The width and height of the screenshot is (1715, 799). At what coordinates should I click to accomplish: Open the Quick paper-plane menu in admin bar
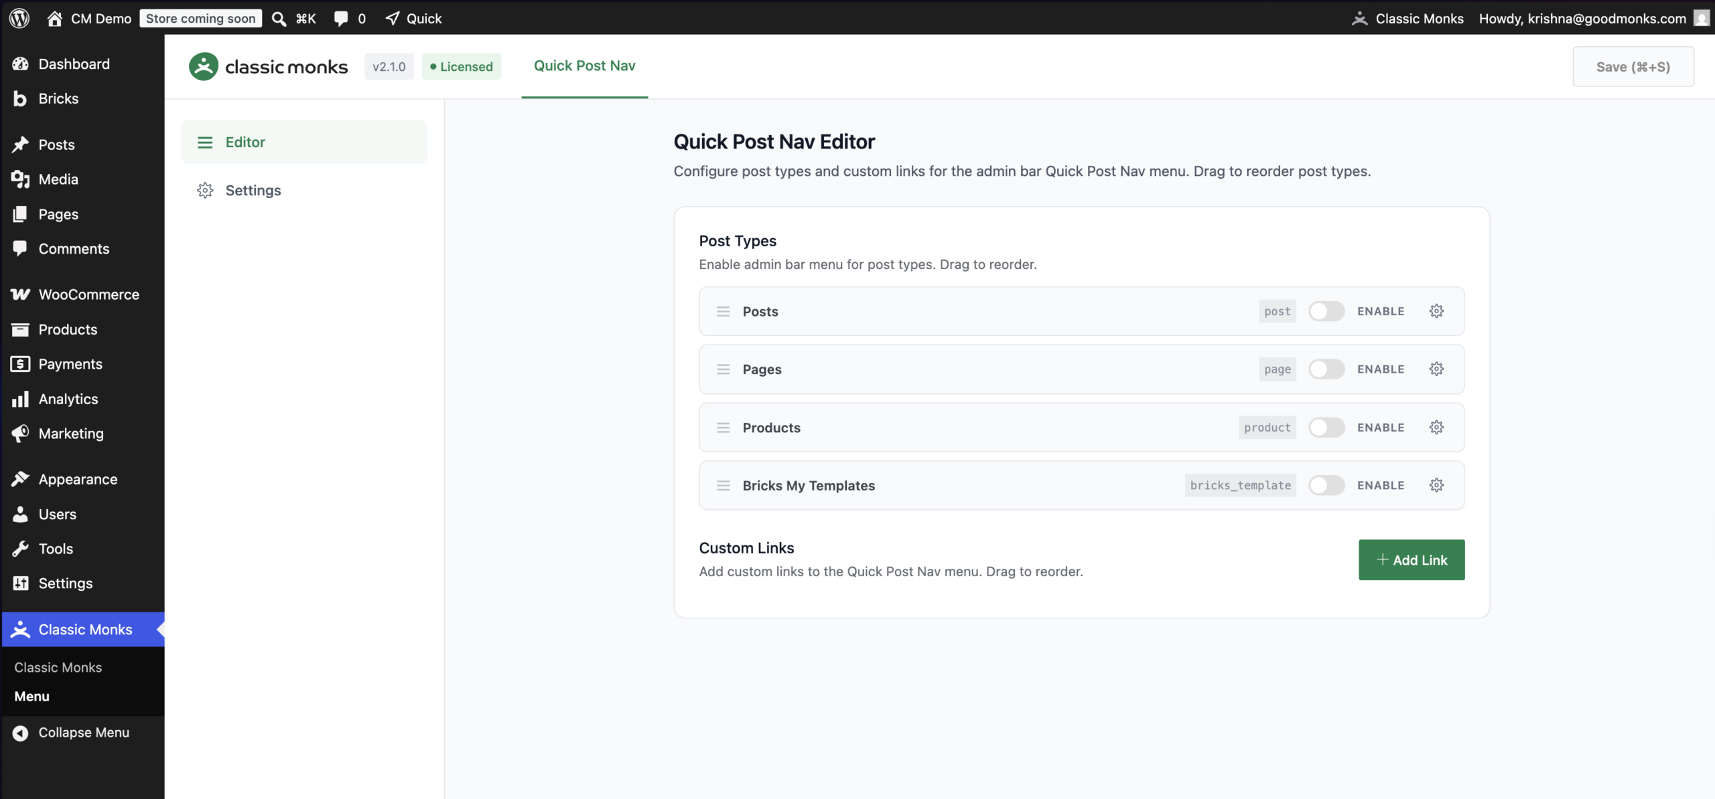pyautogui.click(x=393, y=18)
